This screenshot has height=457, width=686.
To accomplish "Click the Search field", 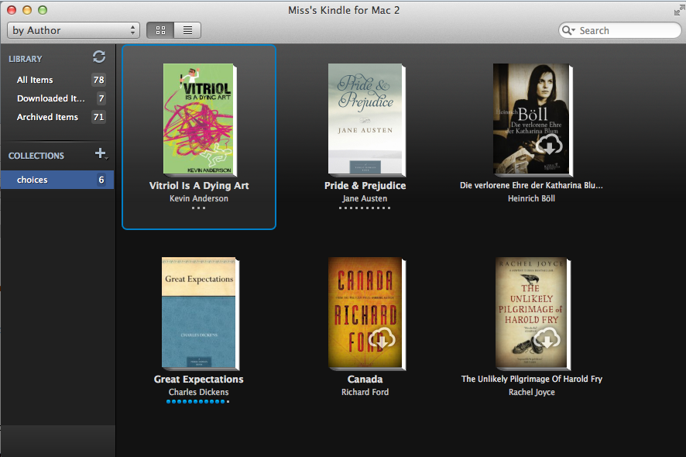I will point(620,30).
